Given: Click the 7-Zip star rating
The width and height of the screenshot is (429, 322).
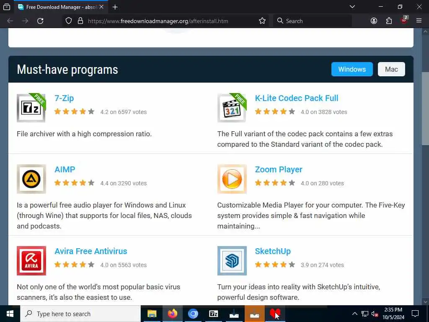Looking at the screenshot, I should point(74,112).
